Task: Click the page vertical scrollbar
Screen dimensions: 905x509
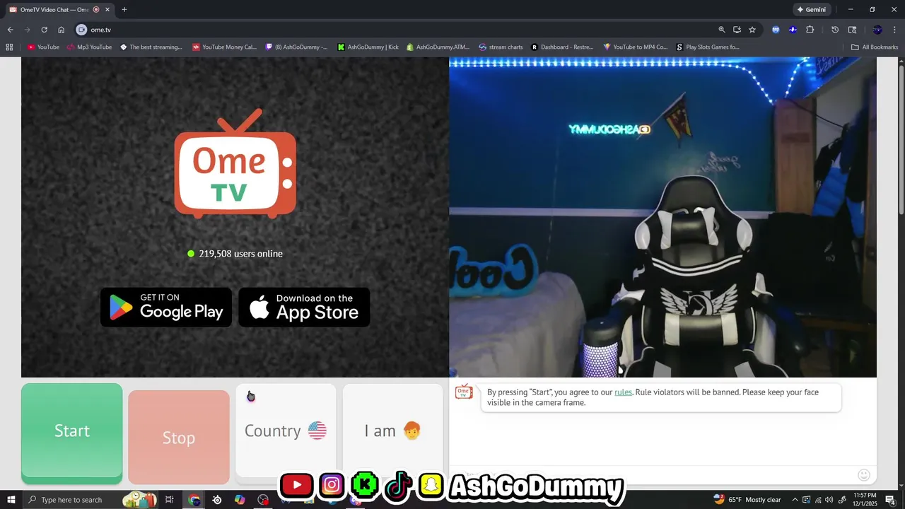Action: [x=901, y=141]
